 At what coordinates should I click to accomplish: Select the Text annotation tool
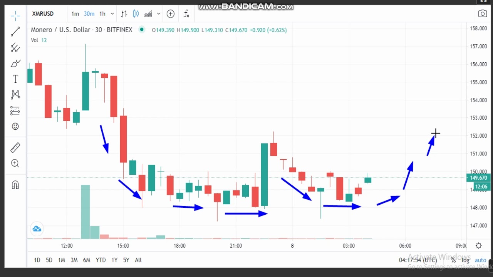coord(15,79)
